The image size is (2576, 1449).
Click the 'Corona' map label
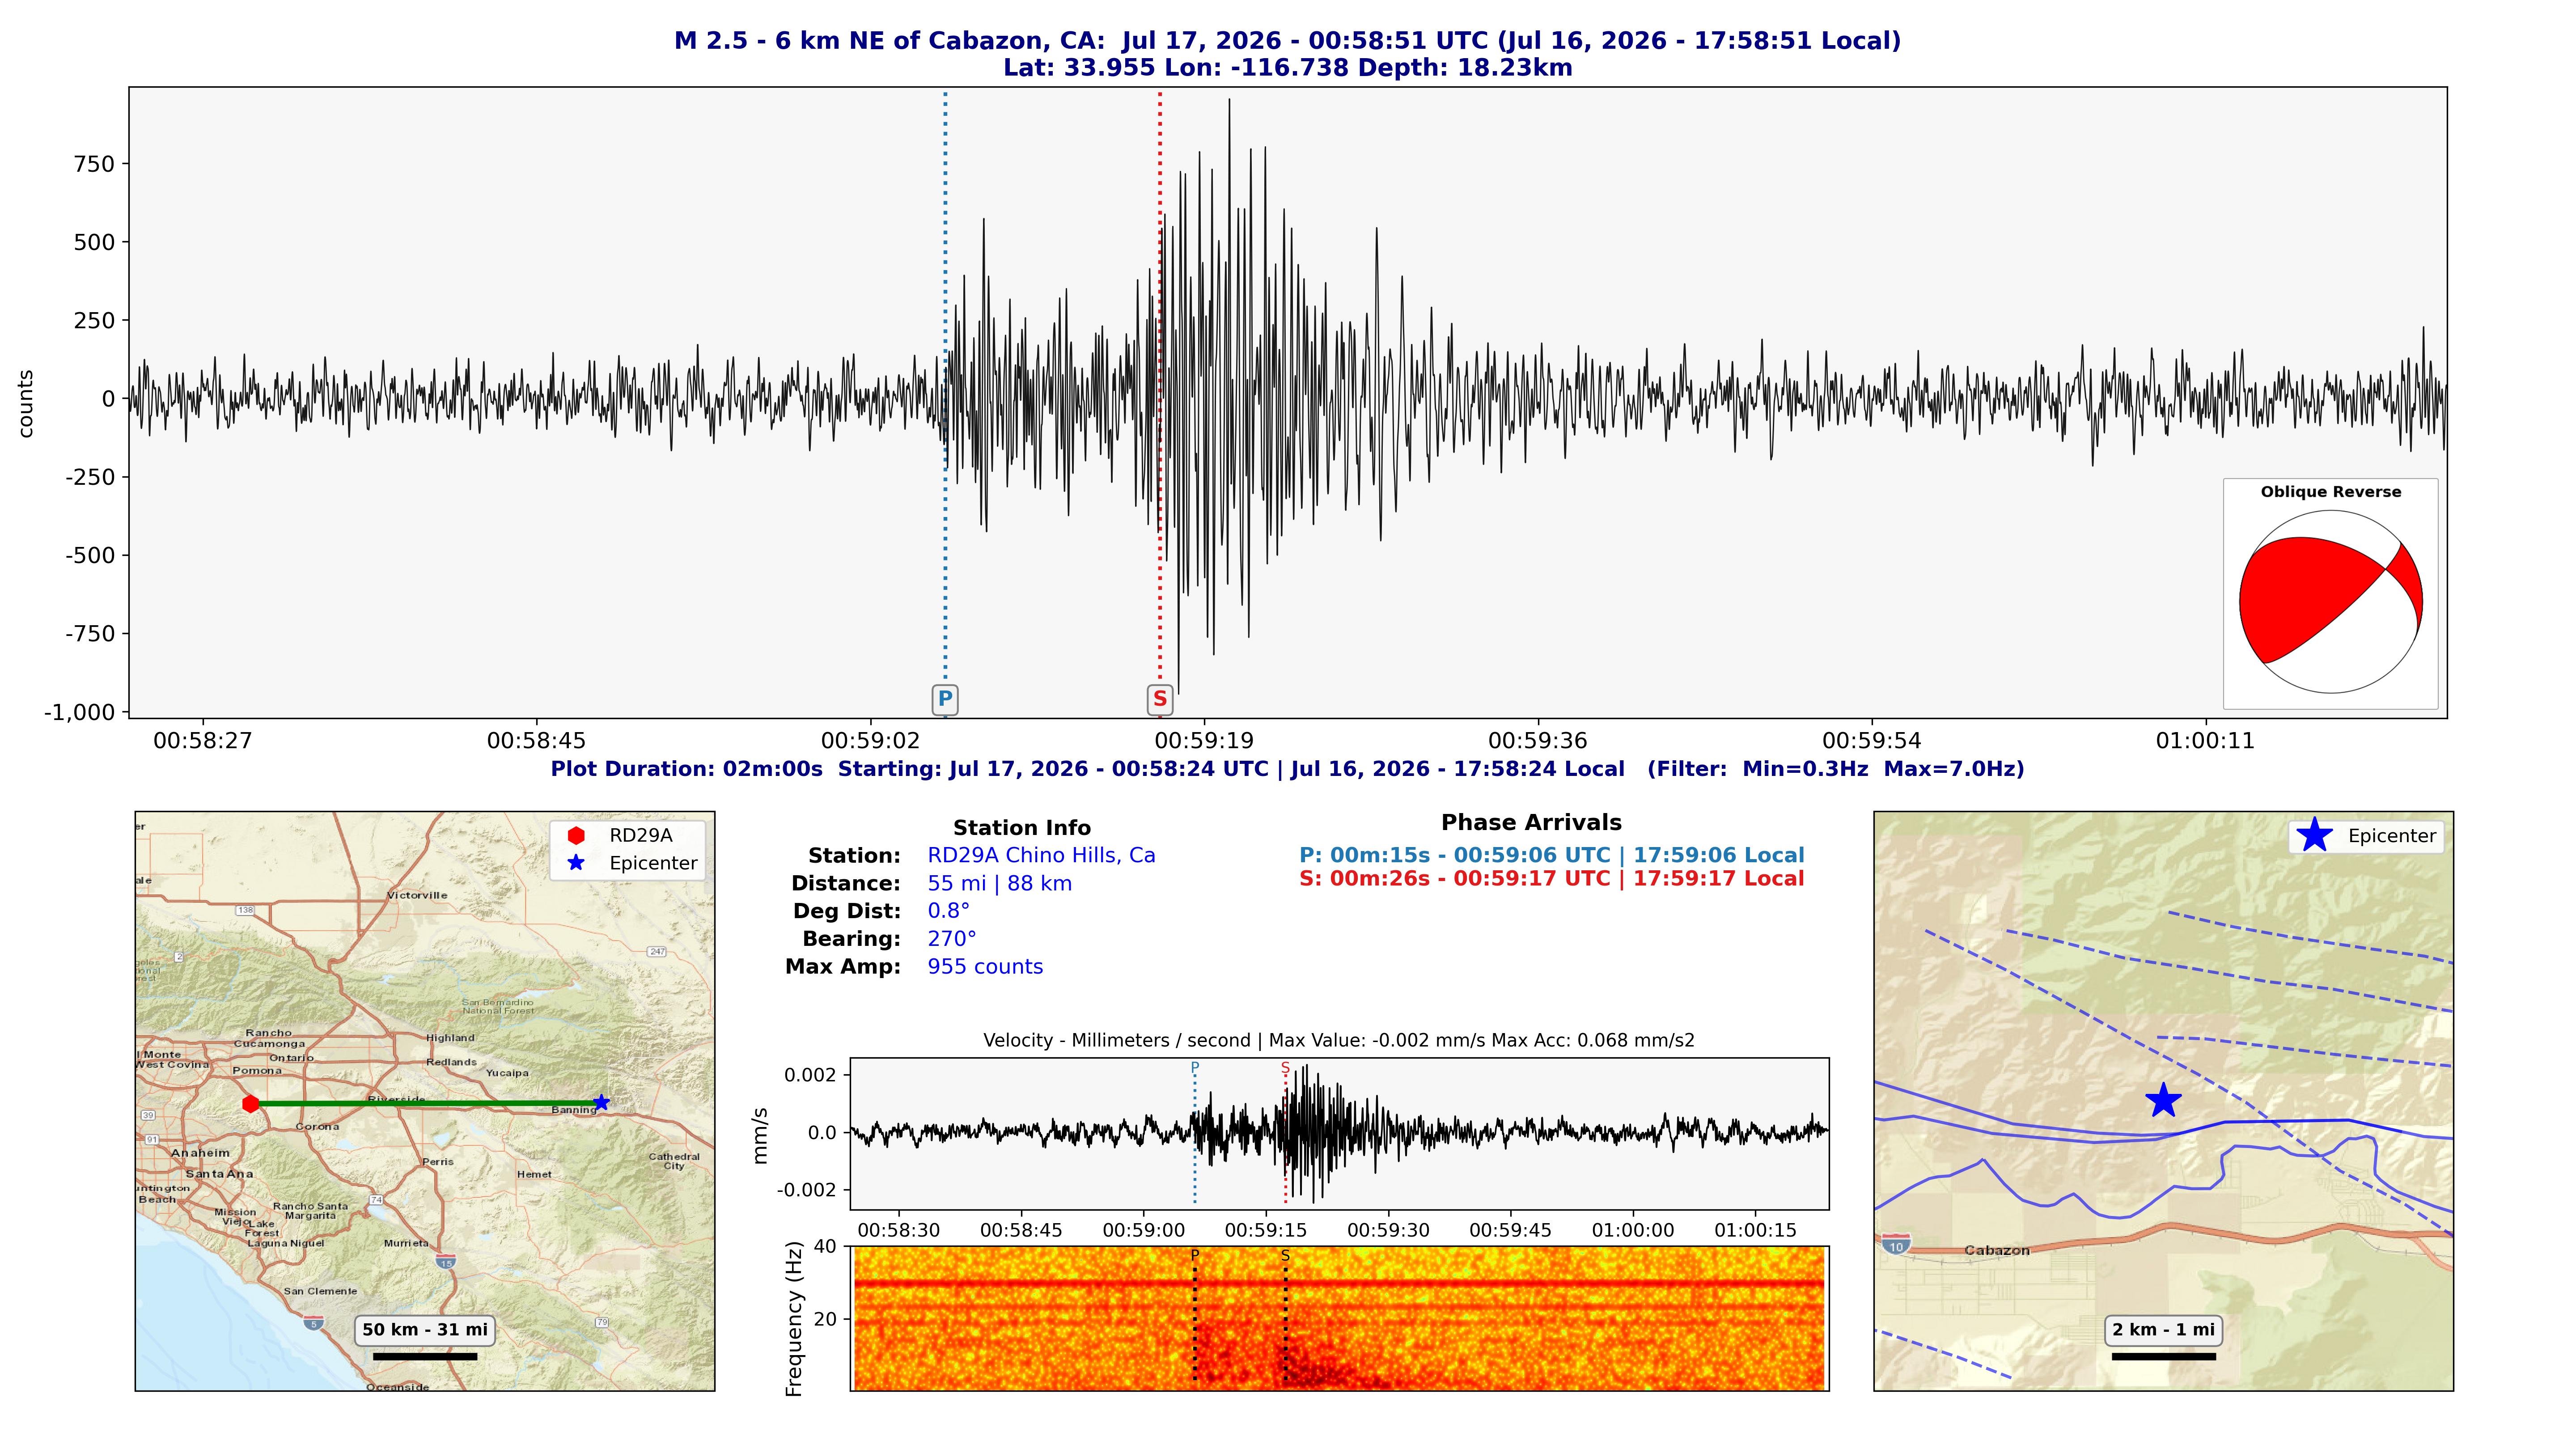click(317, 1126)
